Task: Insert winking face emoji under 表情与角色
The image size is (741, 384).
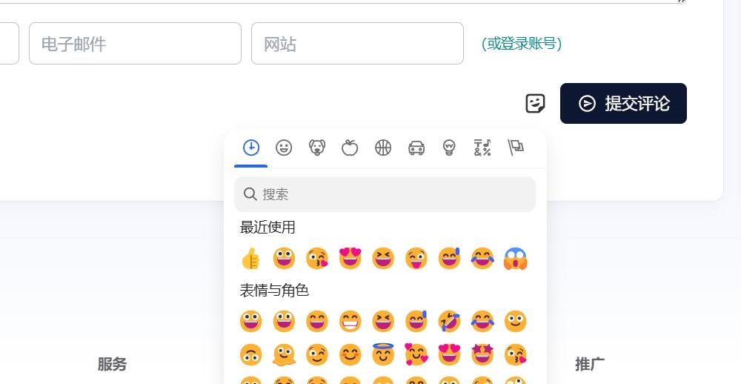Action: tap(317, 354)
